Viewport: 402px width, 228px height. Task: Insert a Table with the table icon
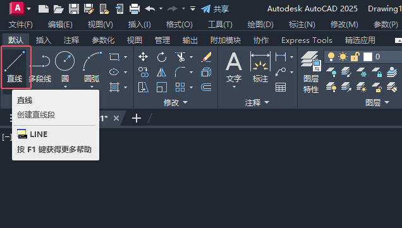pos(281,87)
